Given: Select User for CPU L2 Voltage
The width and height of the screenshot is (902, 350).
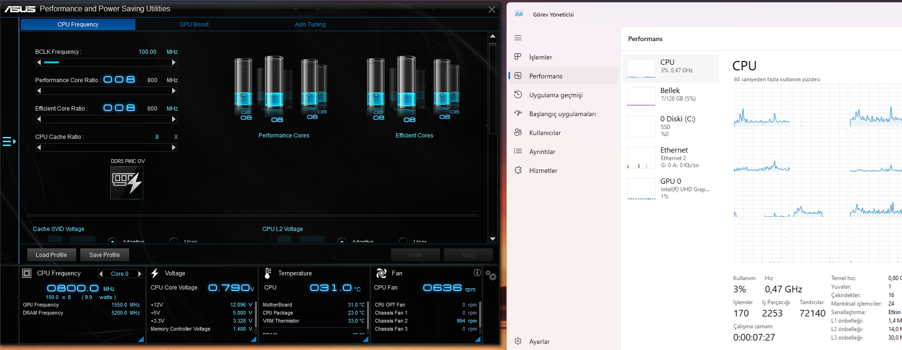Looking at the screenshot, I should pyautogui.click(x=403, y=241).
